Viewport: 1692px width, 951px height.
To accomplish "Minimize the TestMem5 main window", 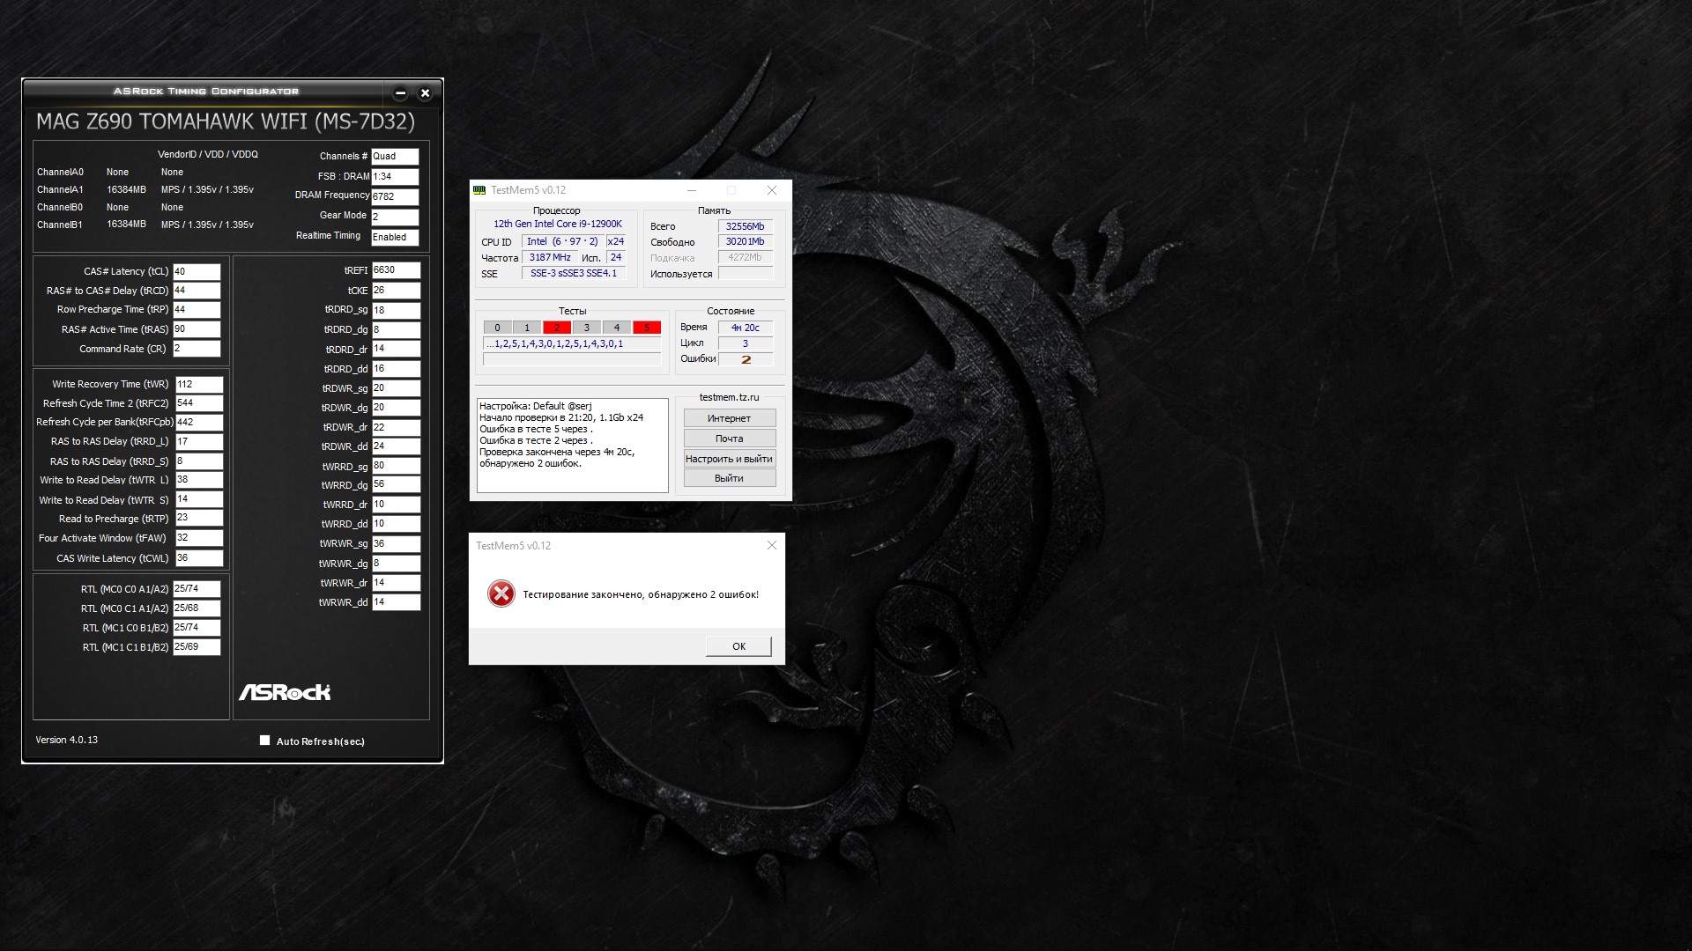I will [692, 190].
